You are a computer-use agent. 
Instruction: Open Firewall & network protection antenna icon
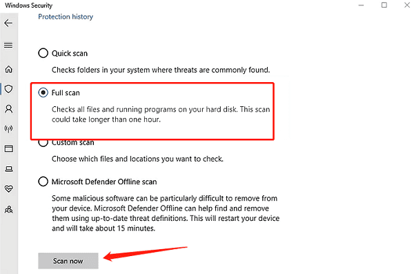click(x=9, y=128)
